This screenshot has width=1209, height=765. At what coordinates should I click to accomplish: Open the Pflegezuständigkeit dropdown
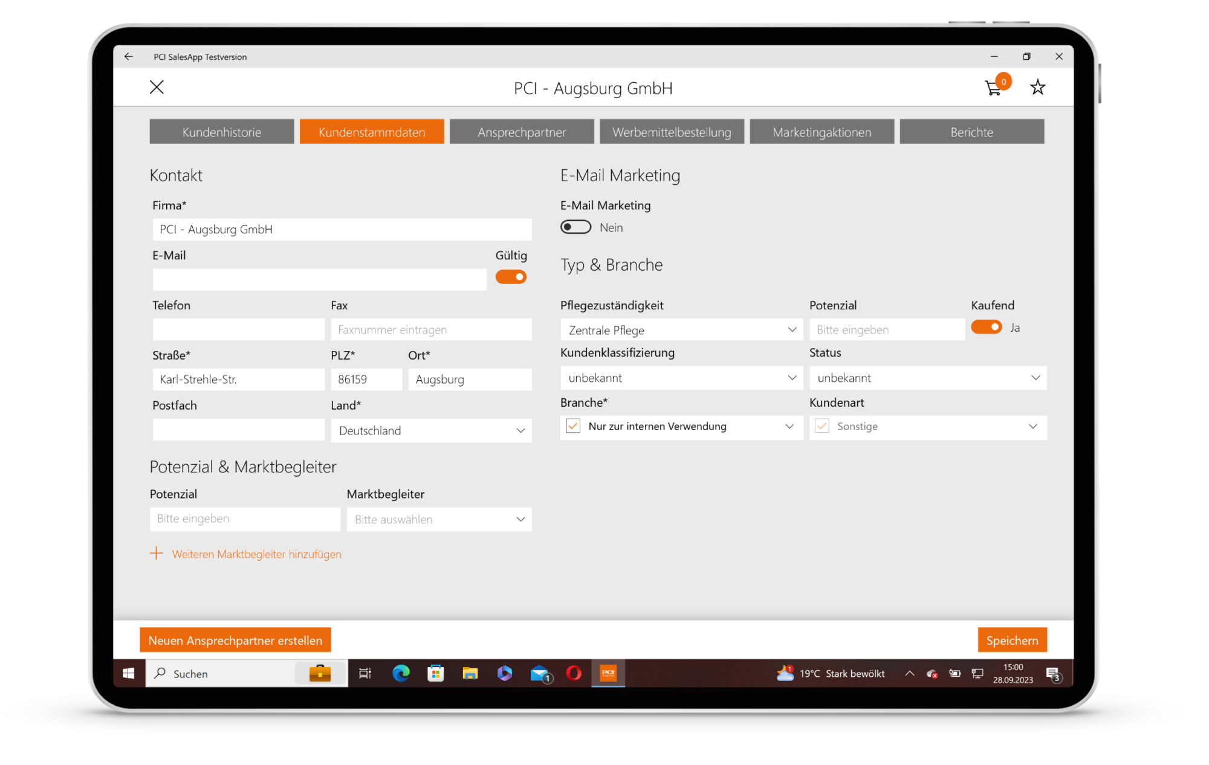[x=681, y=330]
